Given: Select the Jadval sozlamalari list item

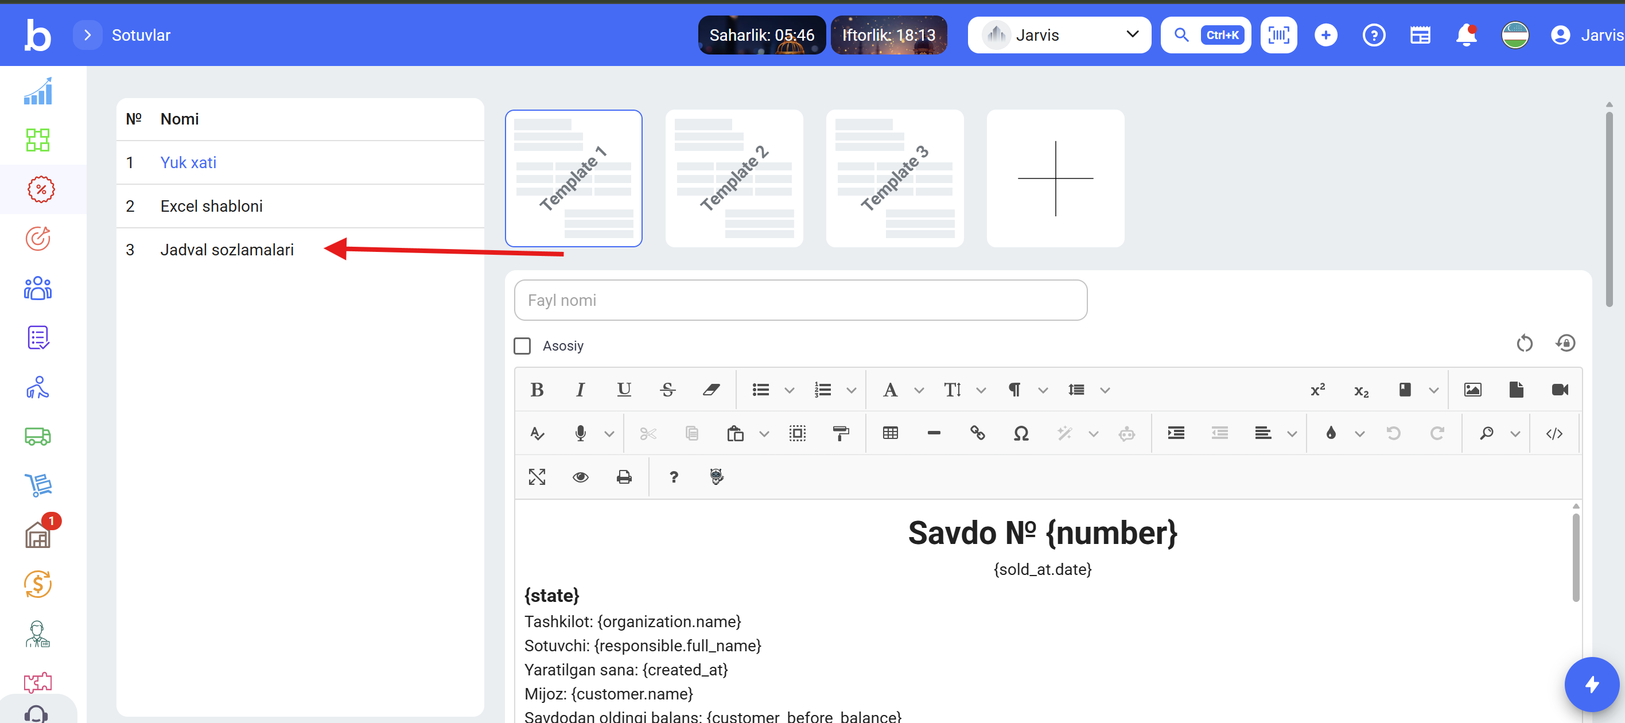Looking at the screenshot, I should pos(227,250).
